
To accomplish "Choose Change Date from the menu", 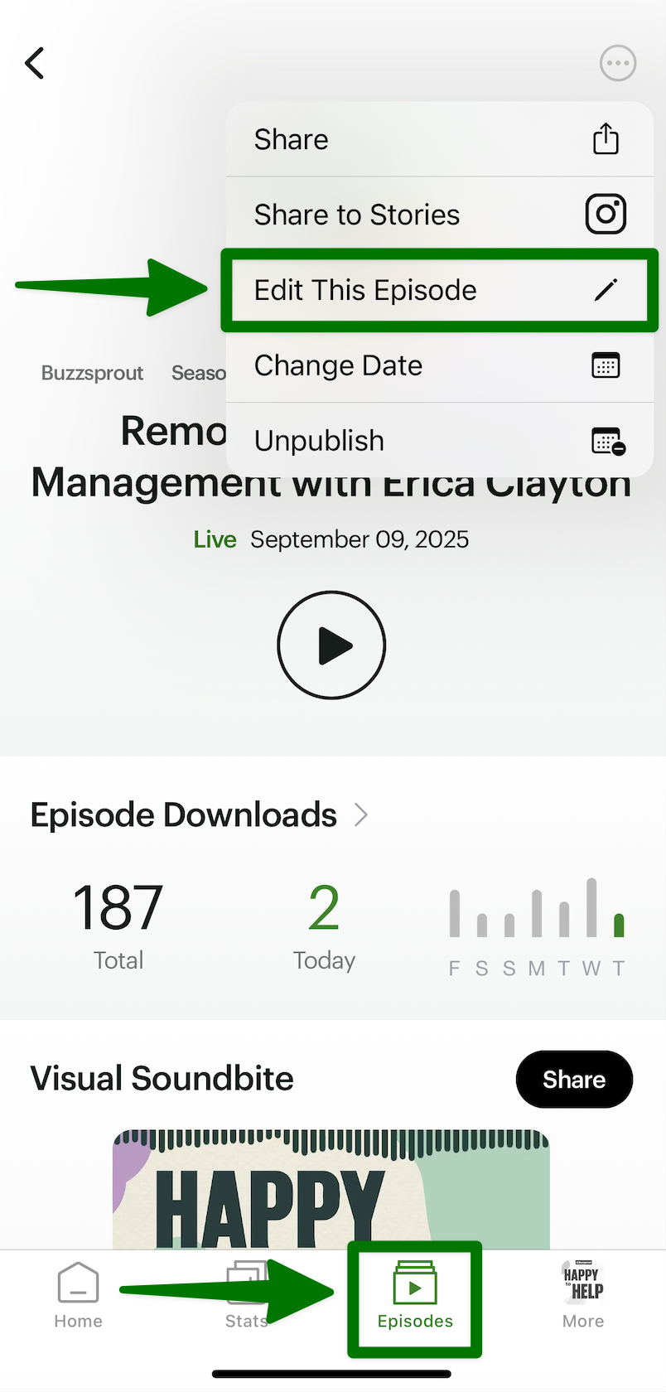I will pos(338,365).
